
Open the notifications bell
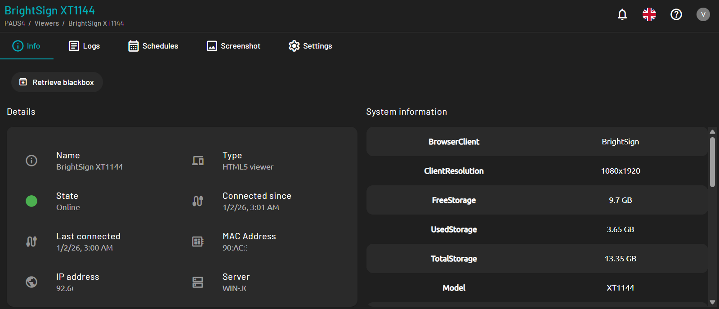[x=622, y=14]
